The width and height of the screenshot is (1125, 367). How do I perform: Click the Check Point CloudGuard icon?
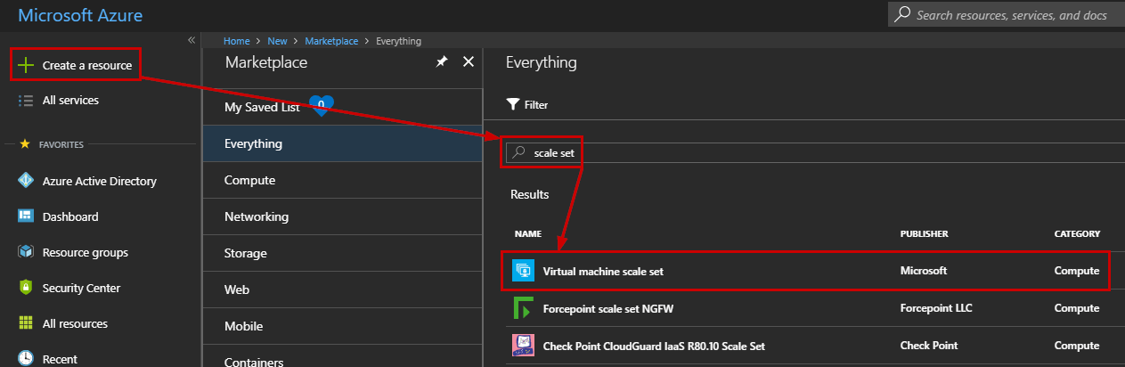pos(523,346)
